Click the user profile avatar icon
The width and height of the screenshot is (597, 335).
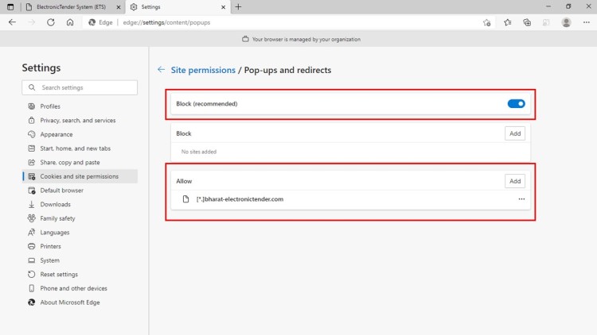(x=566, y=22)
